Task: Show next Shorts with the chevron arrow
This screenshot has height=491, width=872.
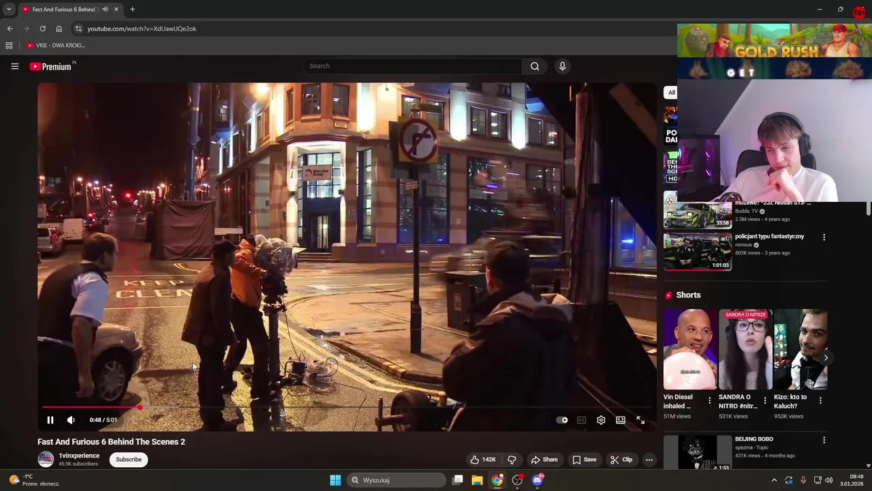Action: tap(826, 357)
